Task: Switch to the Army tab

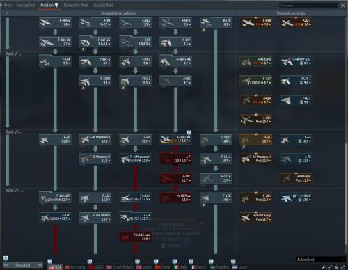Action: [8, 5]
